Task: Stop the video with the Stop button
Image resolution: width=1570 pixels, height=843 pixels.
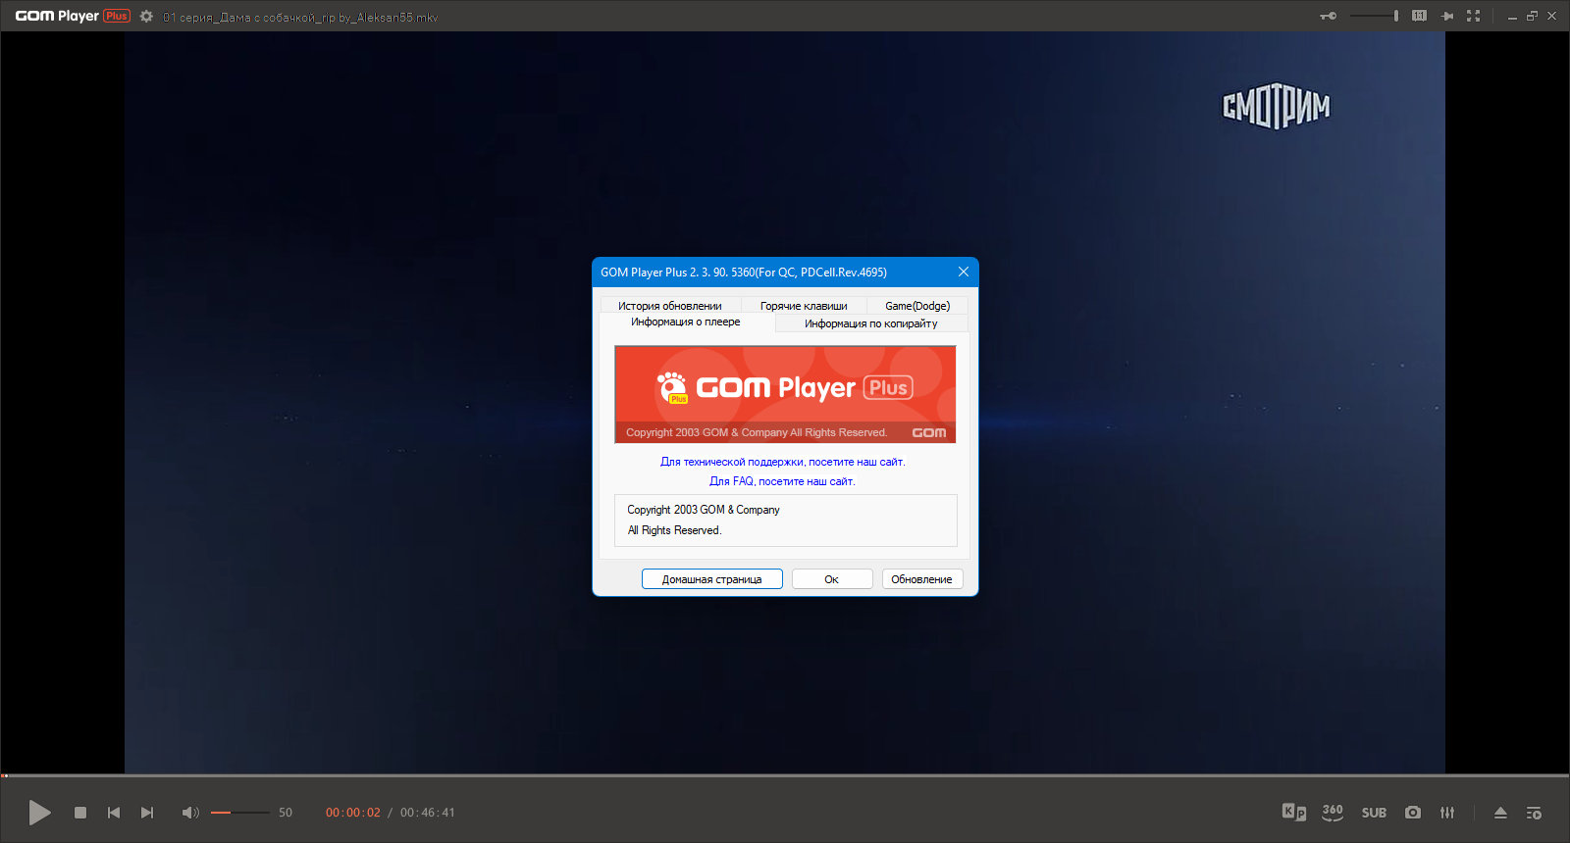Action: point(80,813)
